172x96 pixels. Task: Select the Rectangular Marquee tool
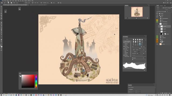pyautogui.click(x=1, y=8)
